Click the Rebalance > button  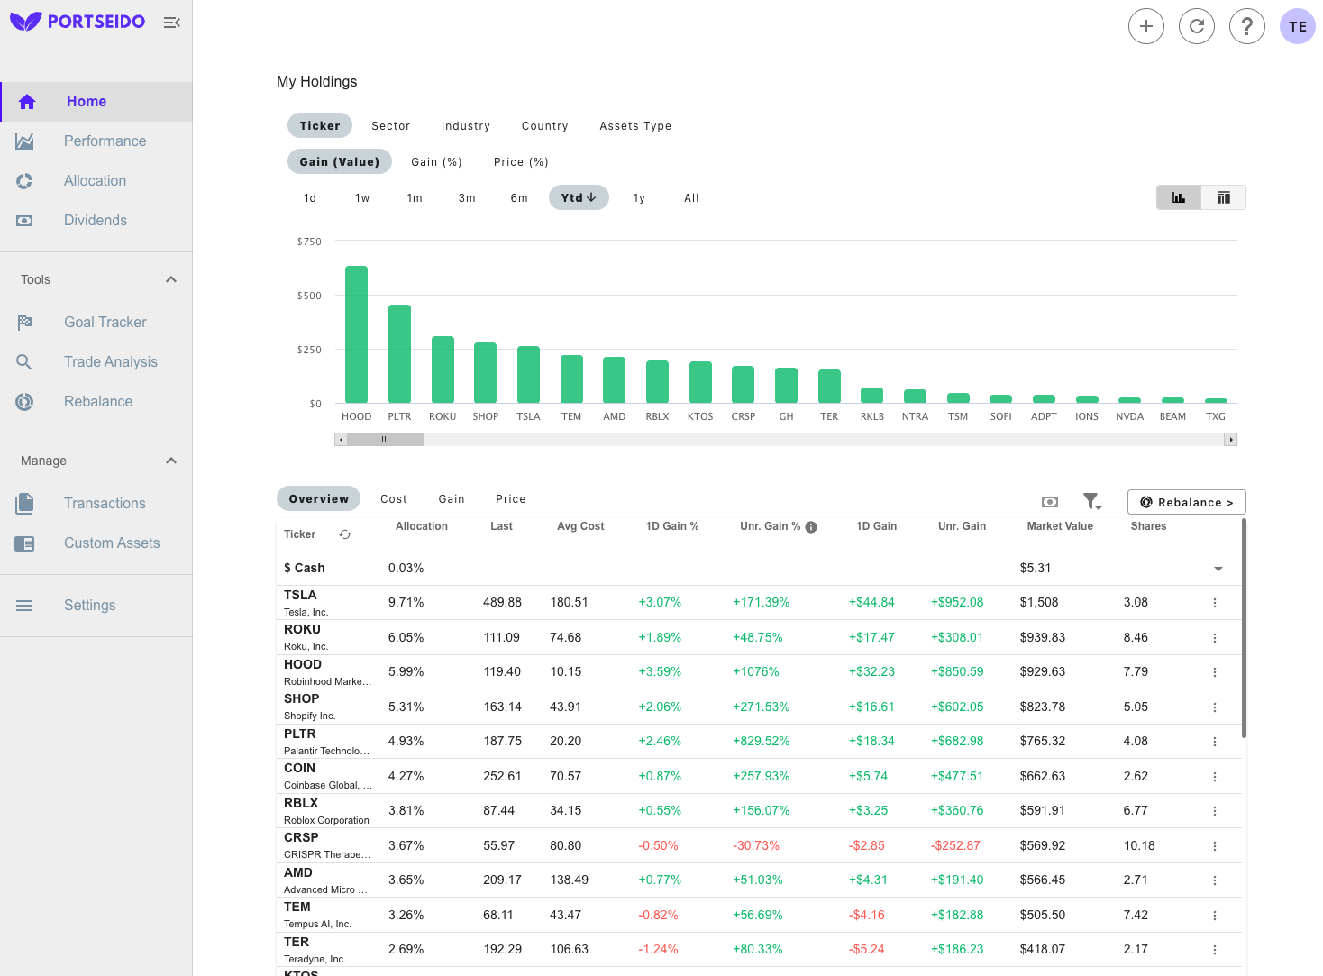pos(1186,502)
